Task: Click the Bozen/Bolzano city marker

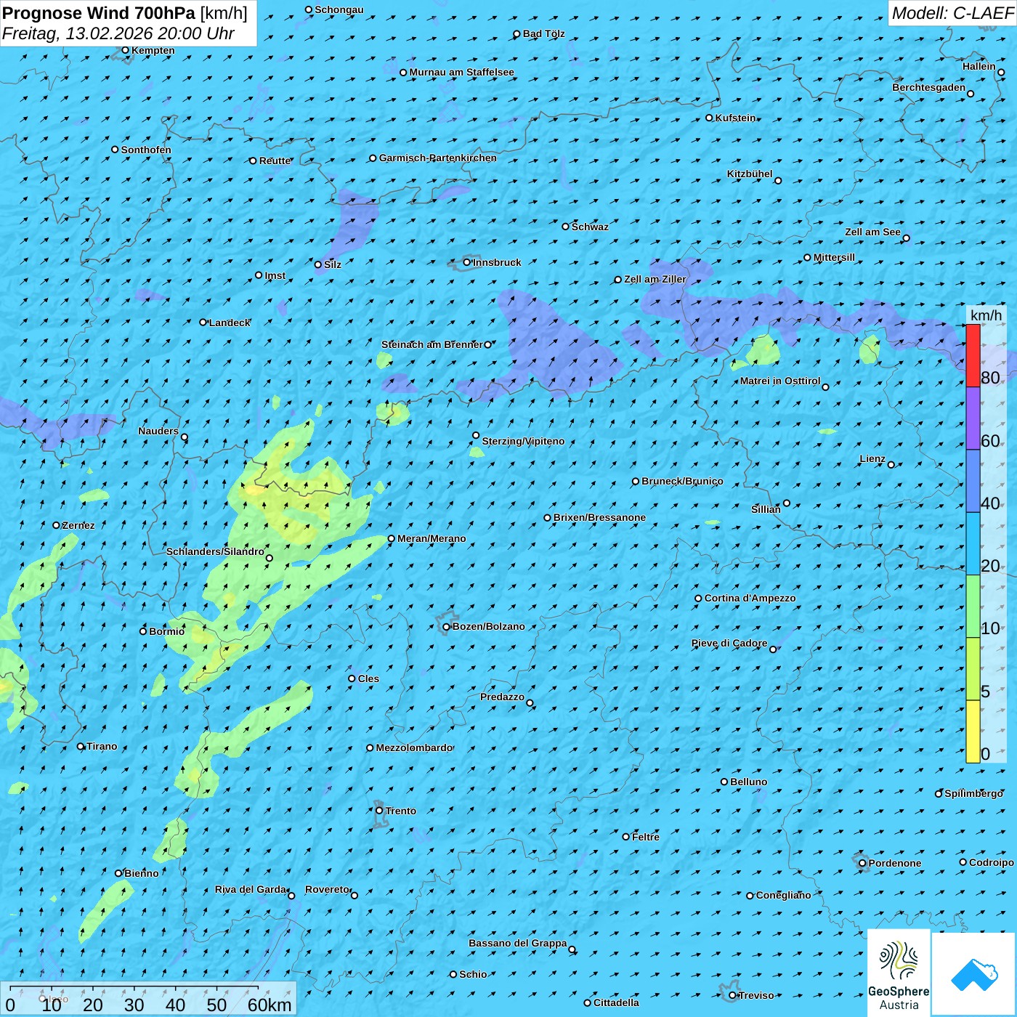Action: 447,627
